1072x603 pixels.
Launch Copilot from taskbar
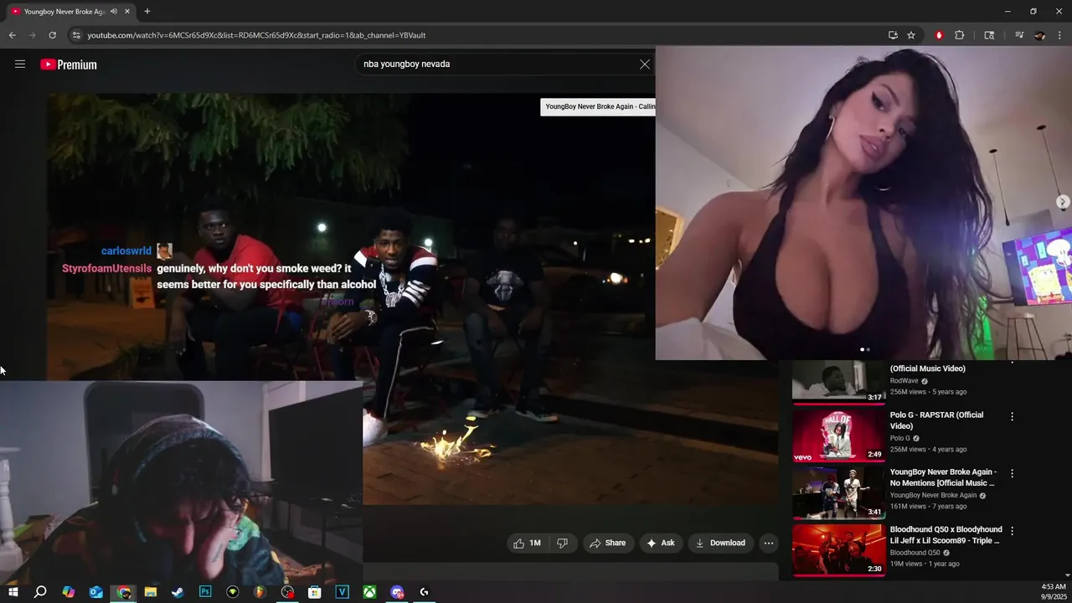[x=69, y=592]
